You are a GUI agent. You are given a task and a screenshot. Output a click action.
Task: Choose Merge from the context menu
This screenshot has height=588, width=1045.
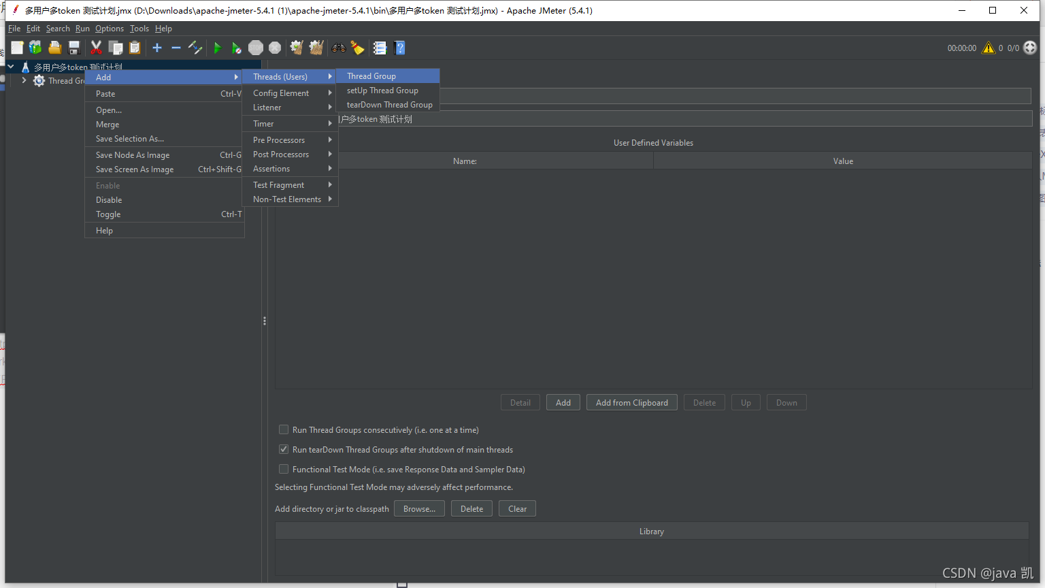[164, 125]
